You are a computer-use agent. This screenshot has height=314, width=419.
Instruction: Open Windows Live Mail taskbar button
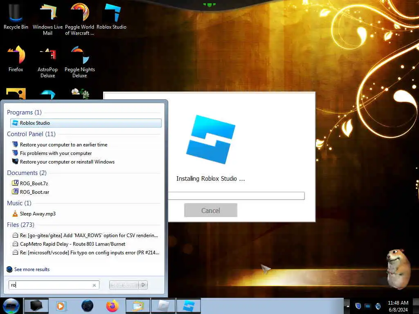(137, 306)
